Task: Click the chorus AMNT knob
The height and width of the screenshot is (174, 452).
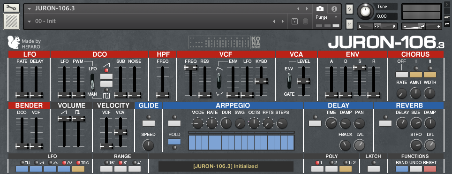Action: pyautogui.click(x=415, y=93)
